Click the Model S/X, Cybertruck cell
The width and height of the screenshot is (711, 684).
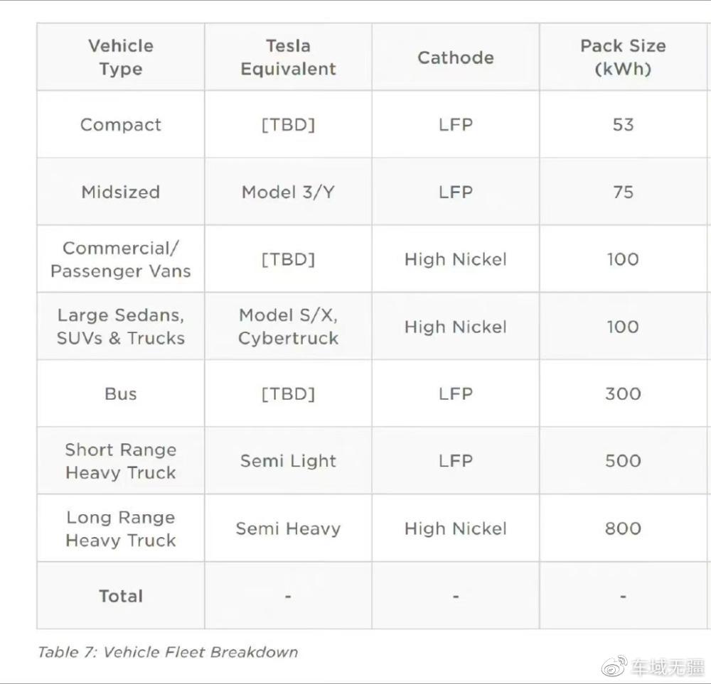click(288, 327)
